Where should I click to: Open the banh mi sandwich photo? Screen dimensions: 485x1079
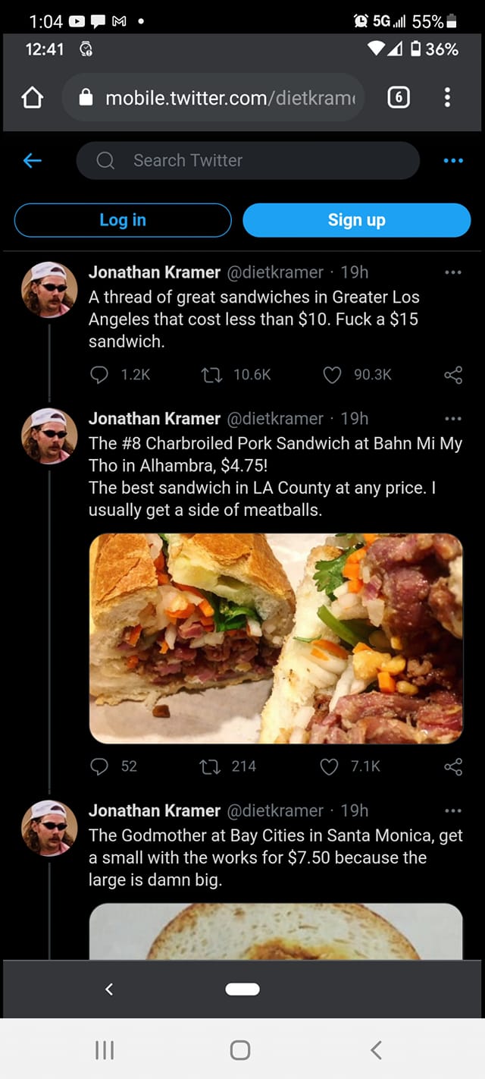276,637
